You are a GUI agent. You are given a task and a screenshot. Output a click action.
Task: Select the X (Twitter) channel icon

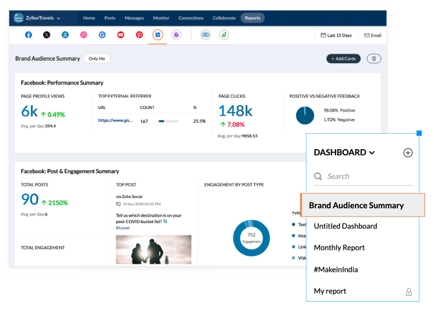click(x=46, y=35)
